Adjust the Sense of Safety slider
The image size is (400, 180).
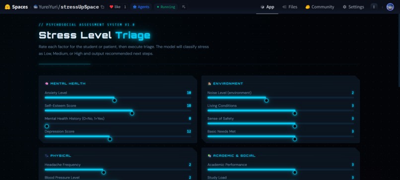280,124
